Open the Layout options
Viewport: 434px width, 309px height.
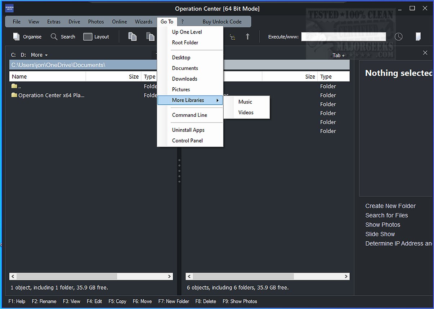click(96, 37)
